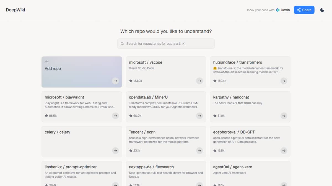Go to the DeepWiki home logo
The height and width of the screenshot is (186, 332).
click(x=15, y=10)
